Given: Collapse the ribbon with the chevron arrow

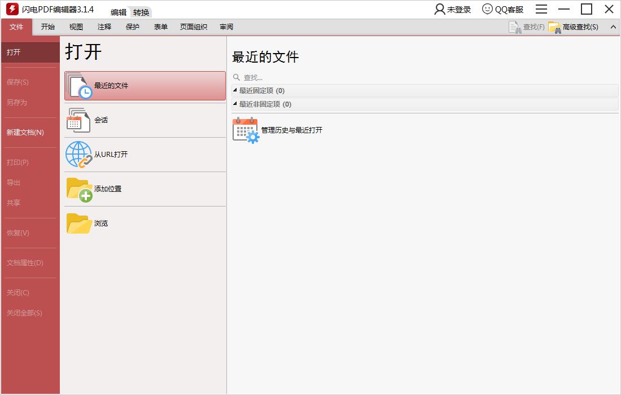Looking at the screenshot, I should pyautogui.click(x=613, y=27).
